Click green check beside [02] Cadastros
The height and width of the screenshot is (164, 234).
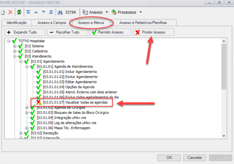[21, 51]
